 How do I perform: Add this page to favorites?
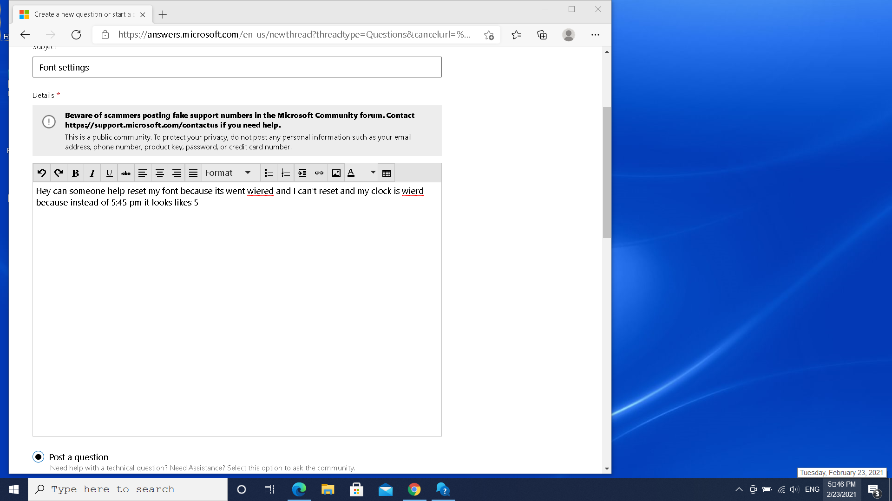489,35
